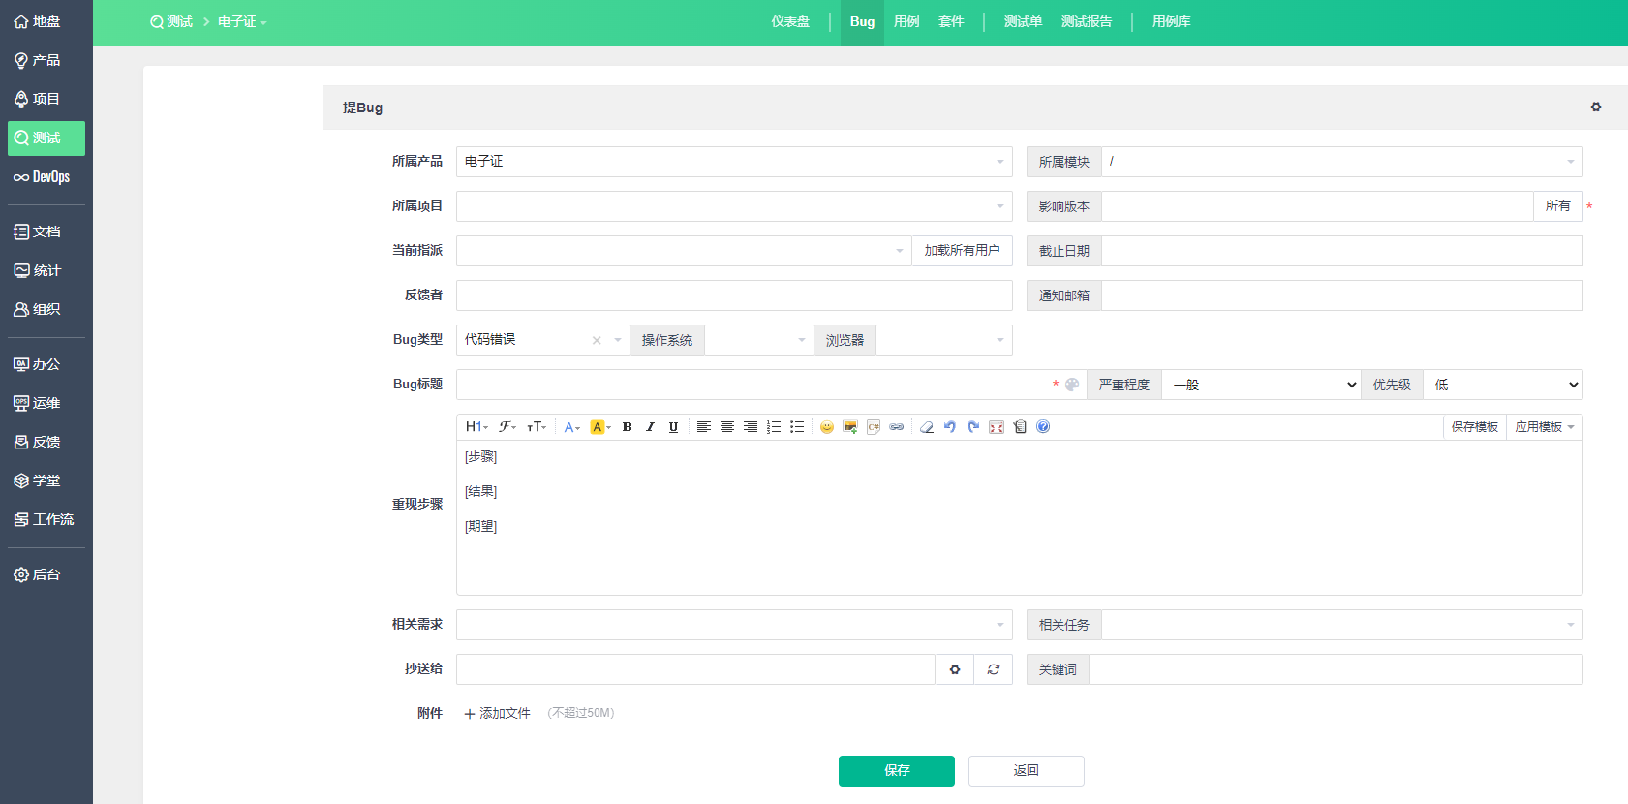Click the undo arrow in the editor

[950, 427]
